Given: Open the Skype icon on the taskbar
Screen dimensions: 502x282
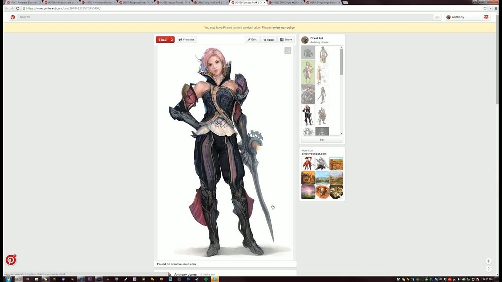Looking at the screenshot, I should [215, 279].
